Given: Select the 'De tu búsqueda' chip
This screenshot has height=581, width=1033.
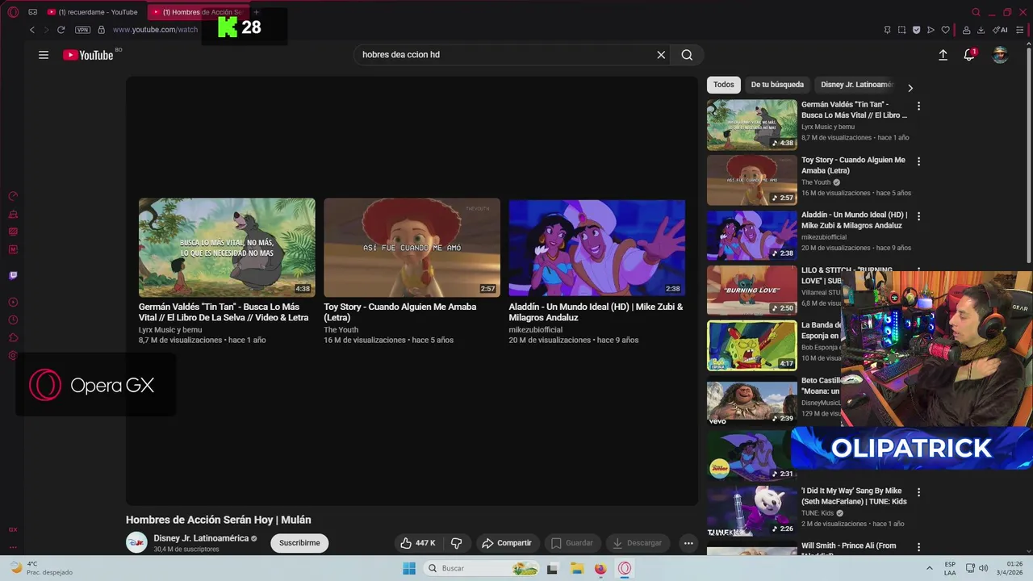Looking at the screenshot, I should click(x=777, y=85).
